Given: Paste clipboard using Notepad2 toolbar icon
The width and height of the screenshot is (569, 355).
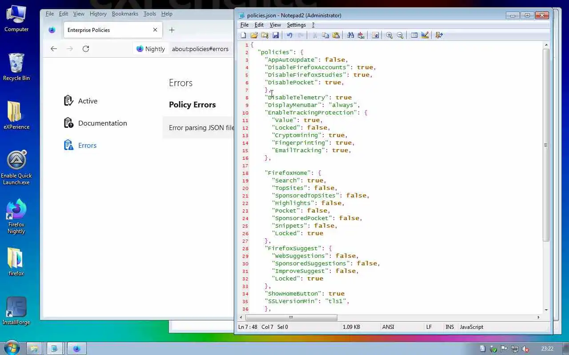Looking at the screenshot, I should point(336,35).
